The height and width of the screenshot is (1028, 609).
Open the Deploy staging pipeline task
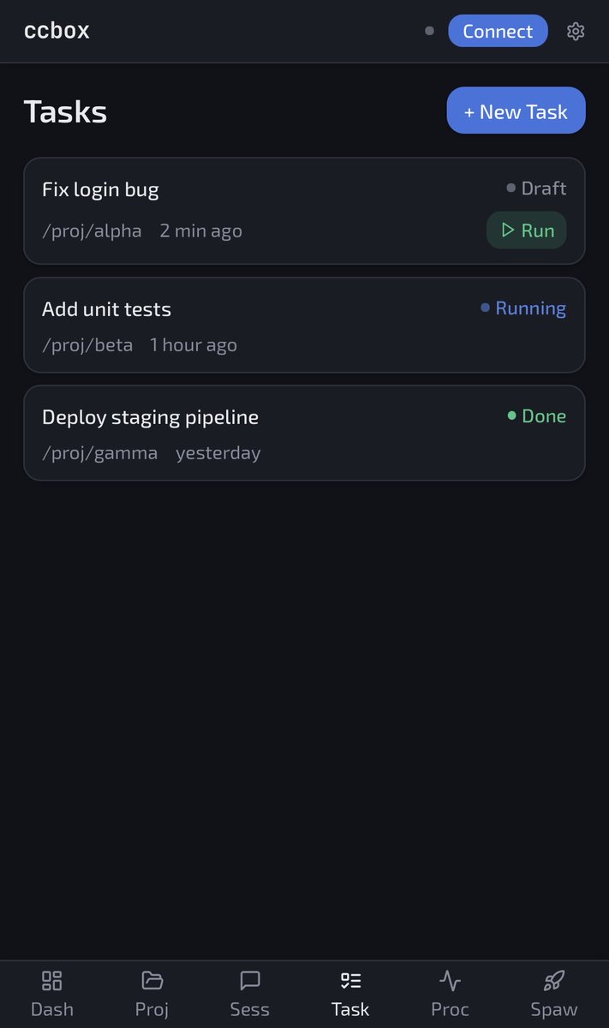point(304,433)
